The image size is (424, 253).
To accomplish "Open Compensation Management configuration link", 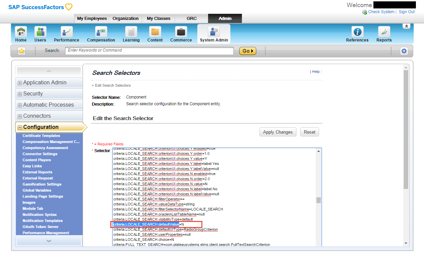I will coord(51,142).
